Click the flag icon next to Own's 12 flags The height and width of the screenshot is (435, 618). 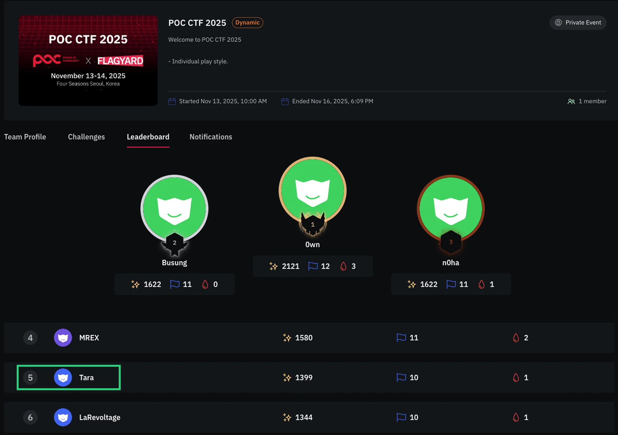[312, 266]
